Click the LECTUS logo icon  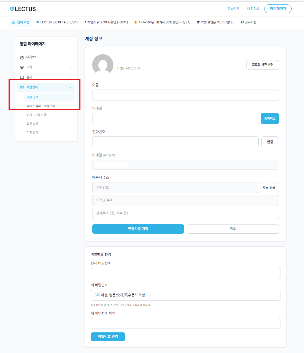tap(12, 9)
